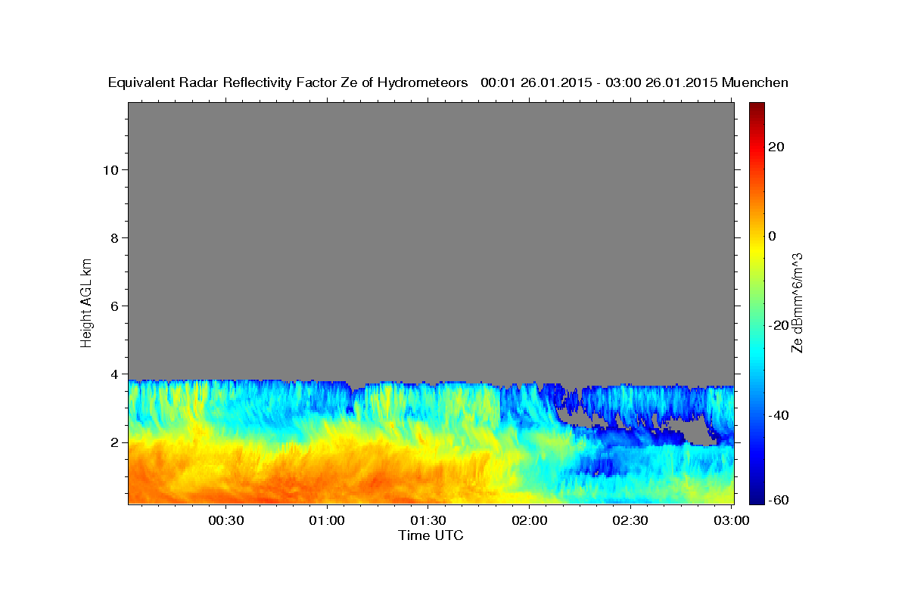
Task: Click the 01:30 time tick label
Action: (x=428, y=520)
